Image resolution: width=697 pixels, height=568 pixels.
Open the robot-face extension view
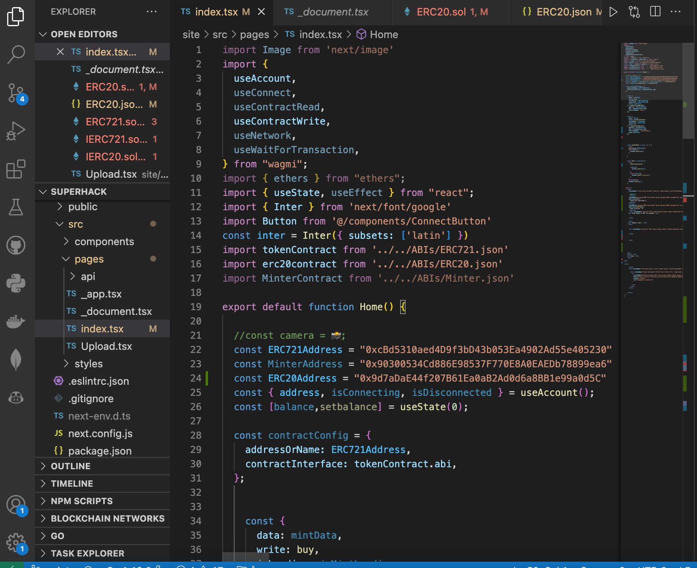[x=16, y=397]
